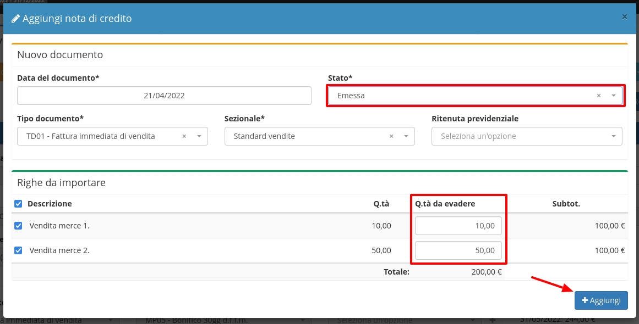
Task: Focus Q.tà da evadere field showing 10,00
Action: coord(458,226)
